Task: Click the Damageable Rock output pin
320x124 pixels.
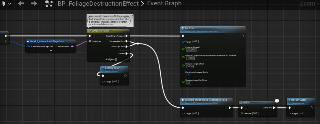Action: 127,41
